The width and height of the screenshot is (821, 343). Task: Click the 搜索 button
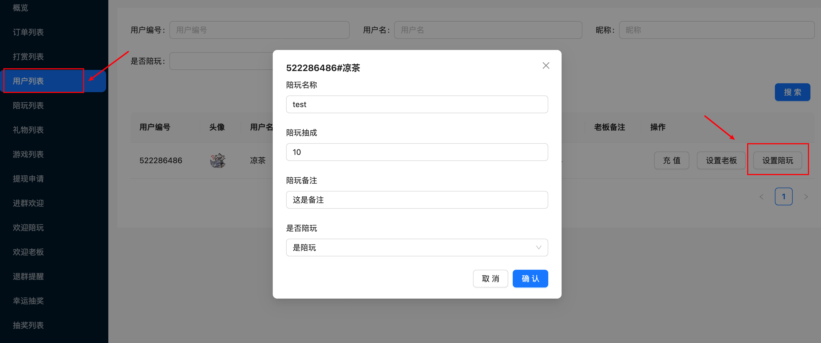pyautogui.click(x=793, y=92)
